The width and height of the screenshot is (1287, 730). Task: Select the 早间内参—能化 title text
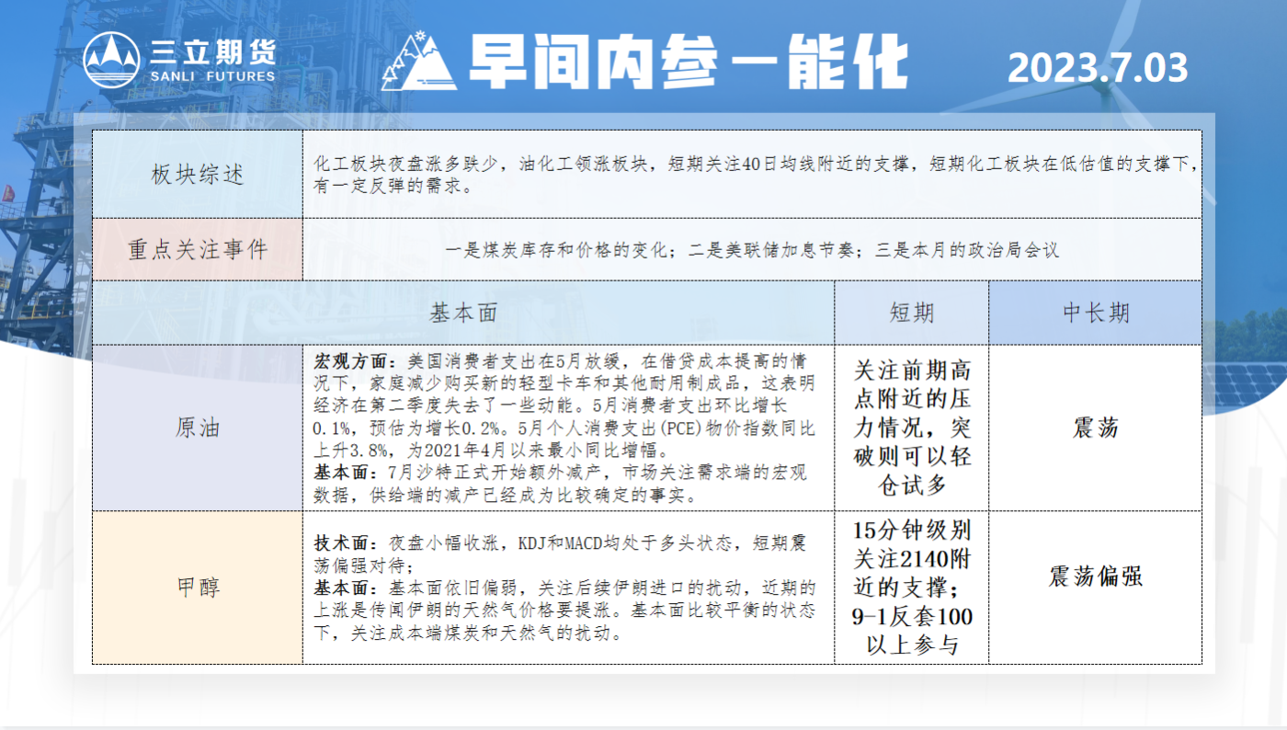coord(687,63)
